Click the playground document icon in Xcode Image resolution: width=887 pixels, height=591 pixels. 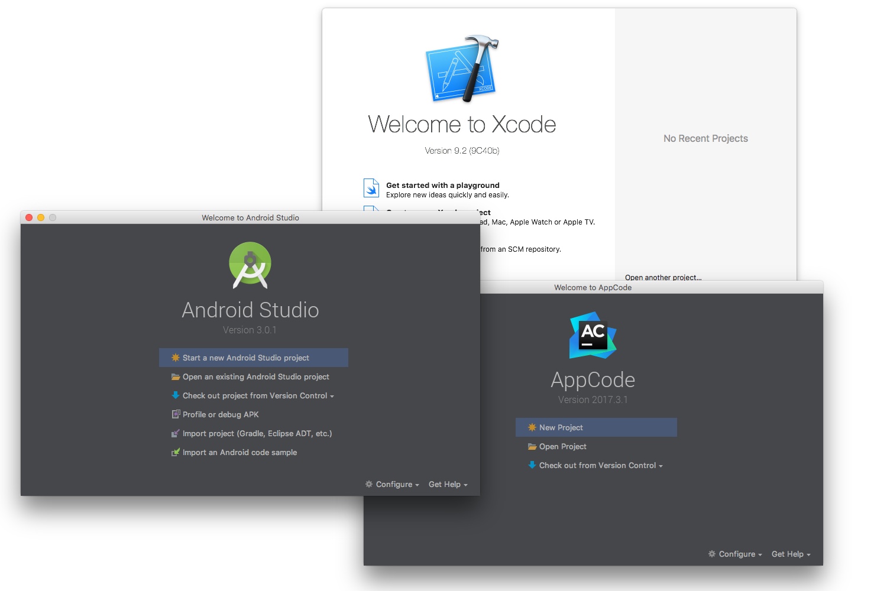(371, 187)
